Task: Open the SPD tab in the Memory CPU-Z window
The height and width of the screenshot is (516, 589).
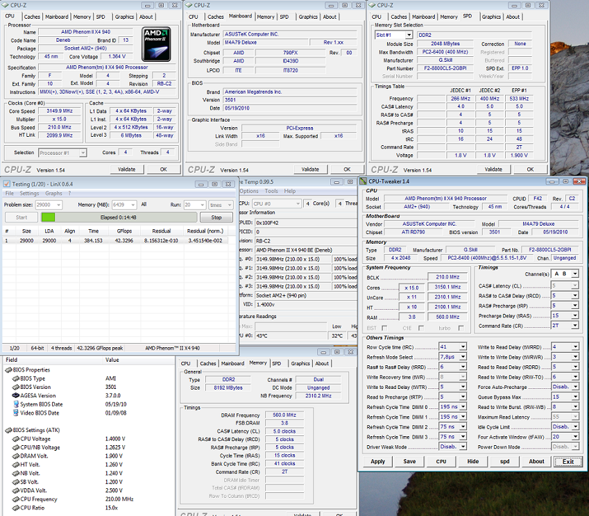Action: tap(277, 364)
